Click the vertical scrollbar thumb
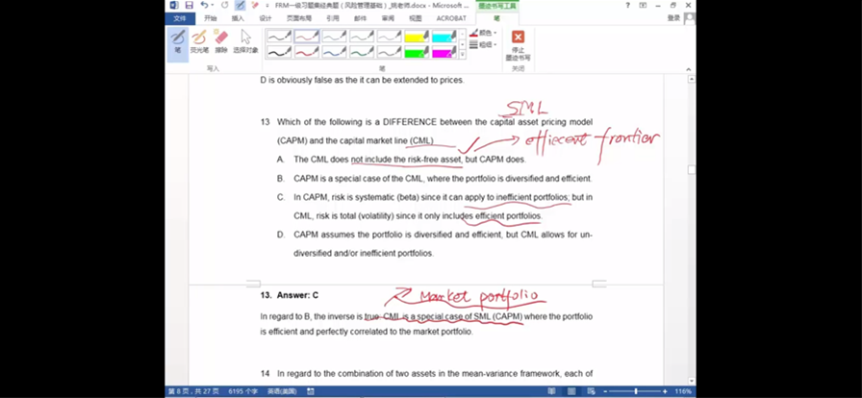862x398 pixels. (x=692, y=170)
